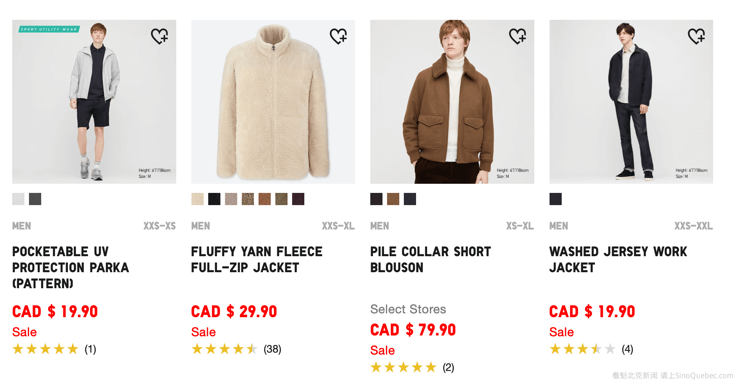Click the Fluffy Yarn Fleece Full-Zip Jacket title

[x=257, y=260]
